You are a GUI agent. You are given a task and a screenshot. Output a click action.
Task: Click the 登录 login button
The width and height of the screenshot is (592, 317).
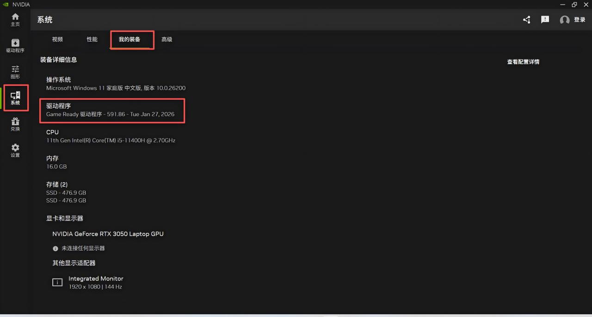coord(580,20)
